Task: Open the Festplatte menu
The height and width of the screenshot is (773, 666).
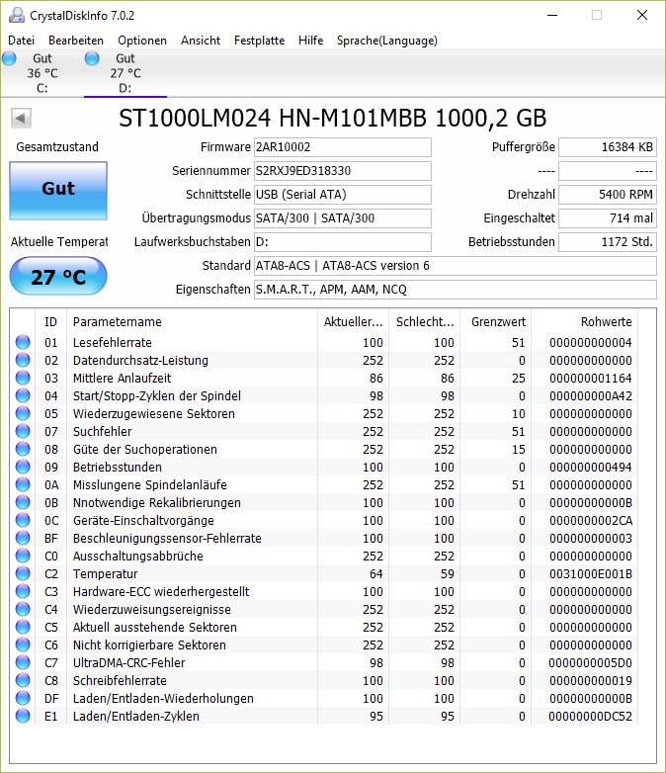Action: [x=259, y=41]
